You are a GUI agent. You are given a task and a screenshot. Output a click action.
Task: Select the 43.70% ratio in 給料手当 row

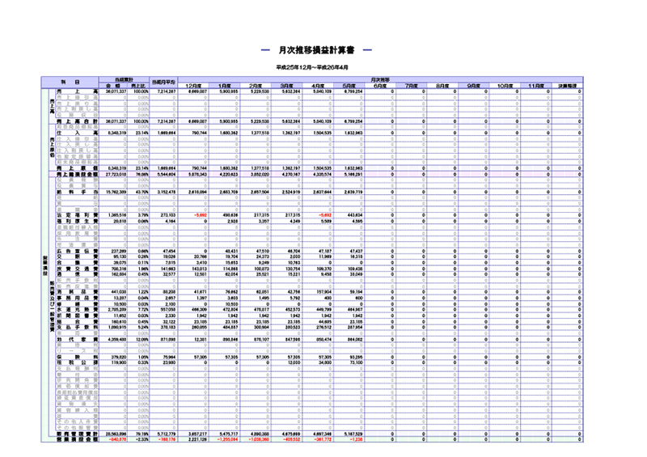[142, 192]
